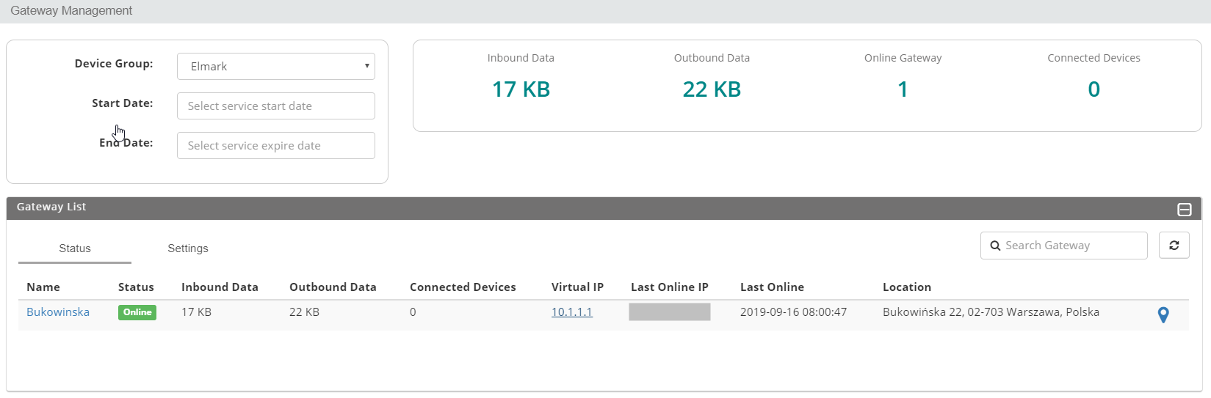Viewport: 1211px width, 398px height.
Task: Click the refresh gateway list button
Action: coord(1174,246)
